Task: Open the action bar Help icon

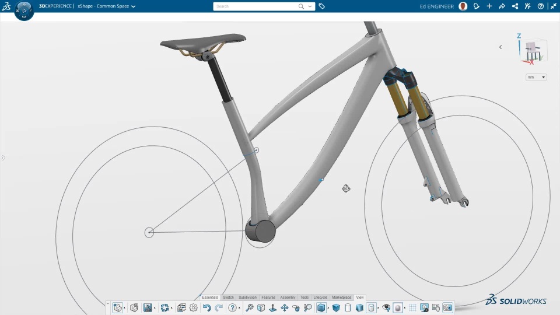Action: [232, 307]
